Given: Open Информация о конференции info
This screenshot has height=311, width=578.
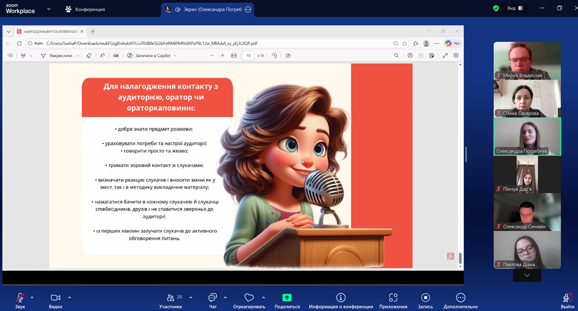Looking at the screenshot, I should point(341,298).
